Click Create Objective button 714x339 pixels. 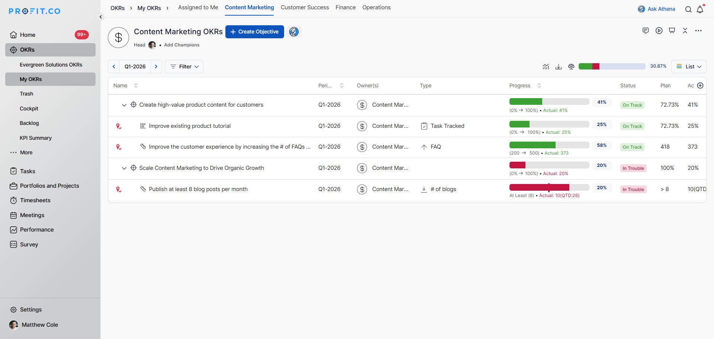point(255,32)
